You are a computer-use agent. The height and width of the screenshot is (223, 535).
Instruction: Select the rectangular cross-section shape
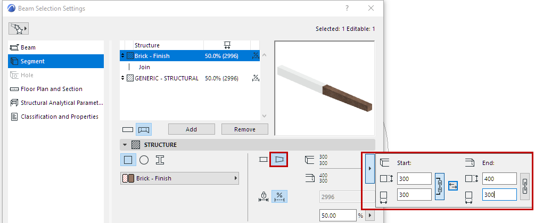click(x=128, y=160)
